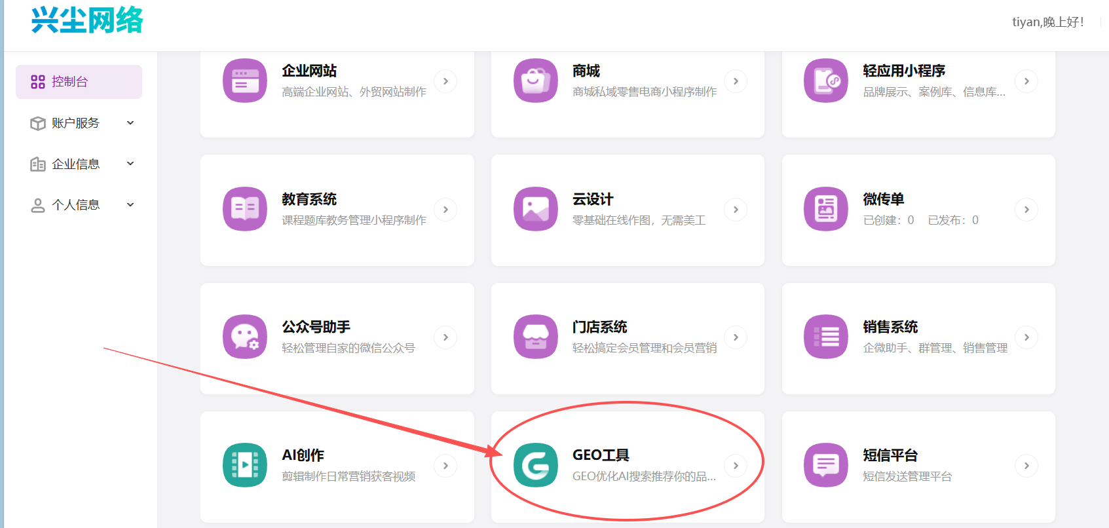The height and width of the screenshot is (528, 1109).
Task: Open 轻应用小程序 via its arrow button
Action: tap(1026, 81)
